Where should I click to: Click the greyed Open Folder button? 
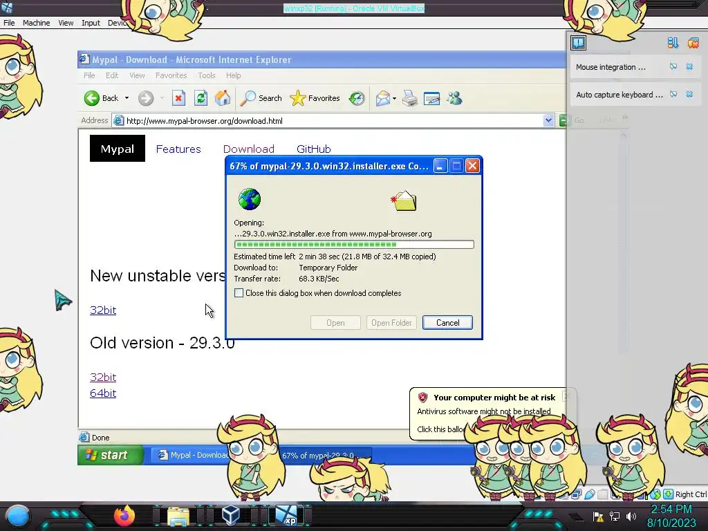coord(391,322)
